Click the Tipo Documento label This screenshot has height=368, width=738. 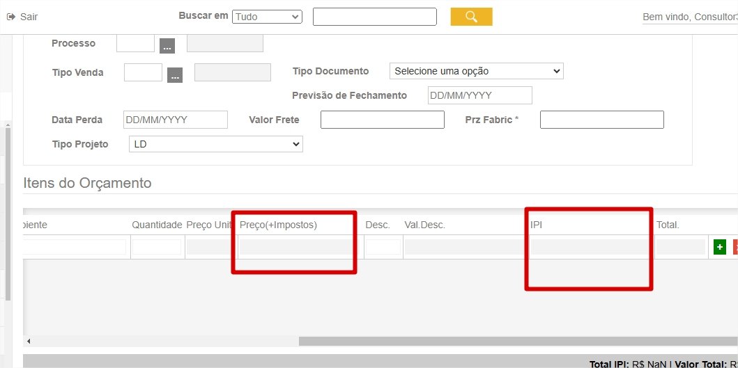330,72
